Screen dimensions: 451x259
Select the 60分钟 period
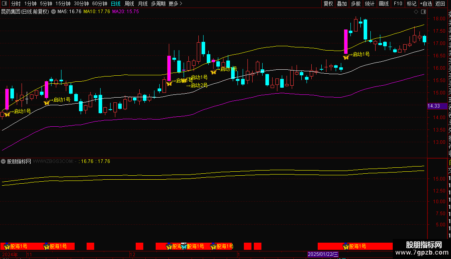[x=100, y=4]
